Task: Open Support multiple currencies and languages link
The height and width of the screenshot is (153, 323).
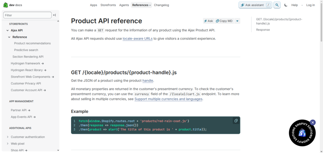Action: click(x=168, y=99)
